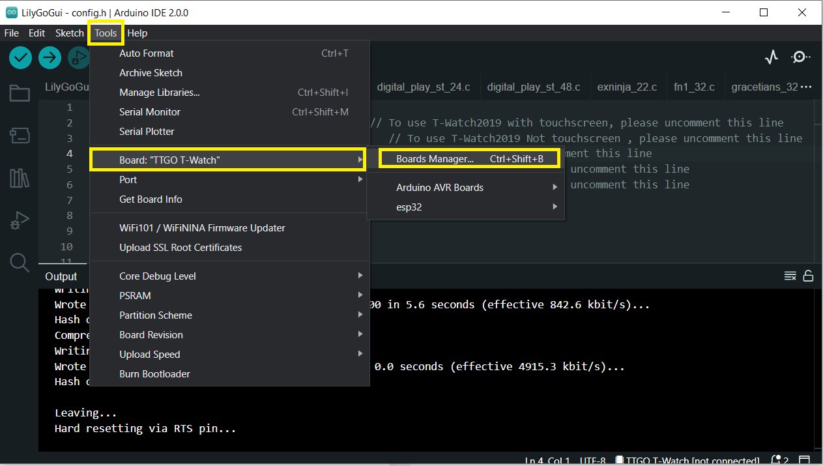The width and height of the screenshot is (823, 466).
Task: Choose Archive Sketch menu entry
Action: click(x=229, y=73)
